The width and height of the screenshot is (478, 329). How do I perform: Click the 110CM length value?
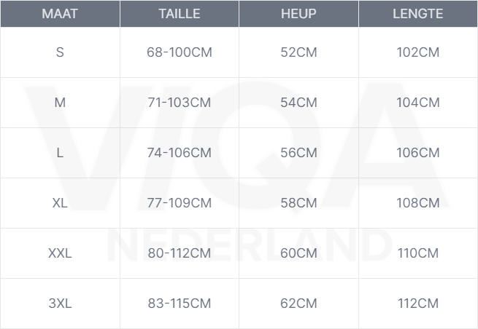pos(417,253)
